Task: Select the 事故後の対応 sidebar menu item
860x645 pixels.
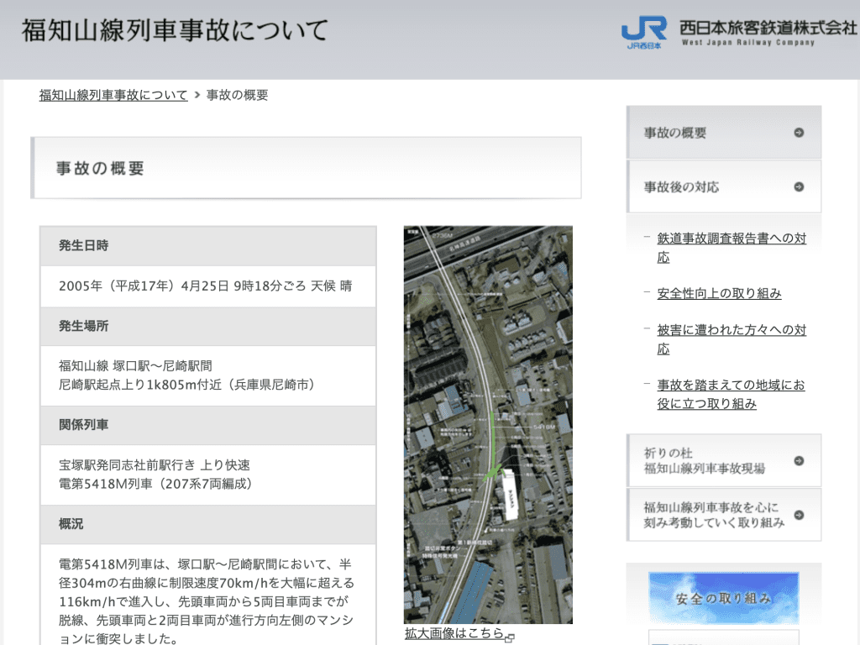Action: (681, 187)
